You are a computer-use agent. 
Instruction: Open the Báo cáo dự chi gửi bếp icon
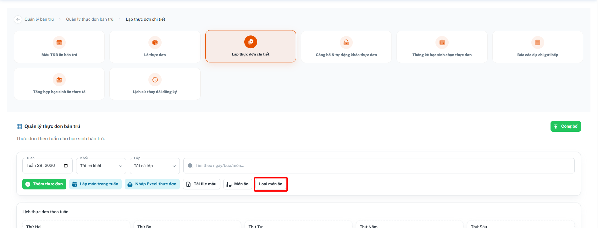(x=538, y=42)
